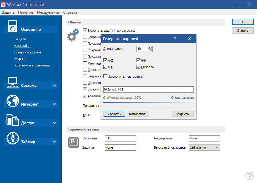Click the Копировать button
The height and width of the screenshot is (183, 257).
point(139,114)
